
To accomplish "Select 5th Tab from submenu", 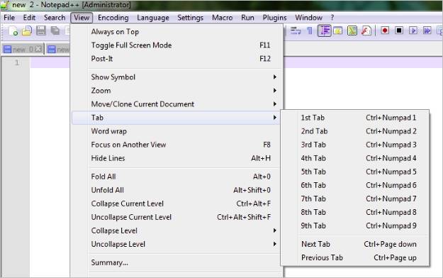I will 355,172.
